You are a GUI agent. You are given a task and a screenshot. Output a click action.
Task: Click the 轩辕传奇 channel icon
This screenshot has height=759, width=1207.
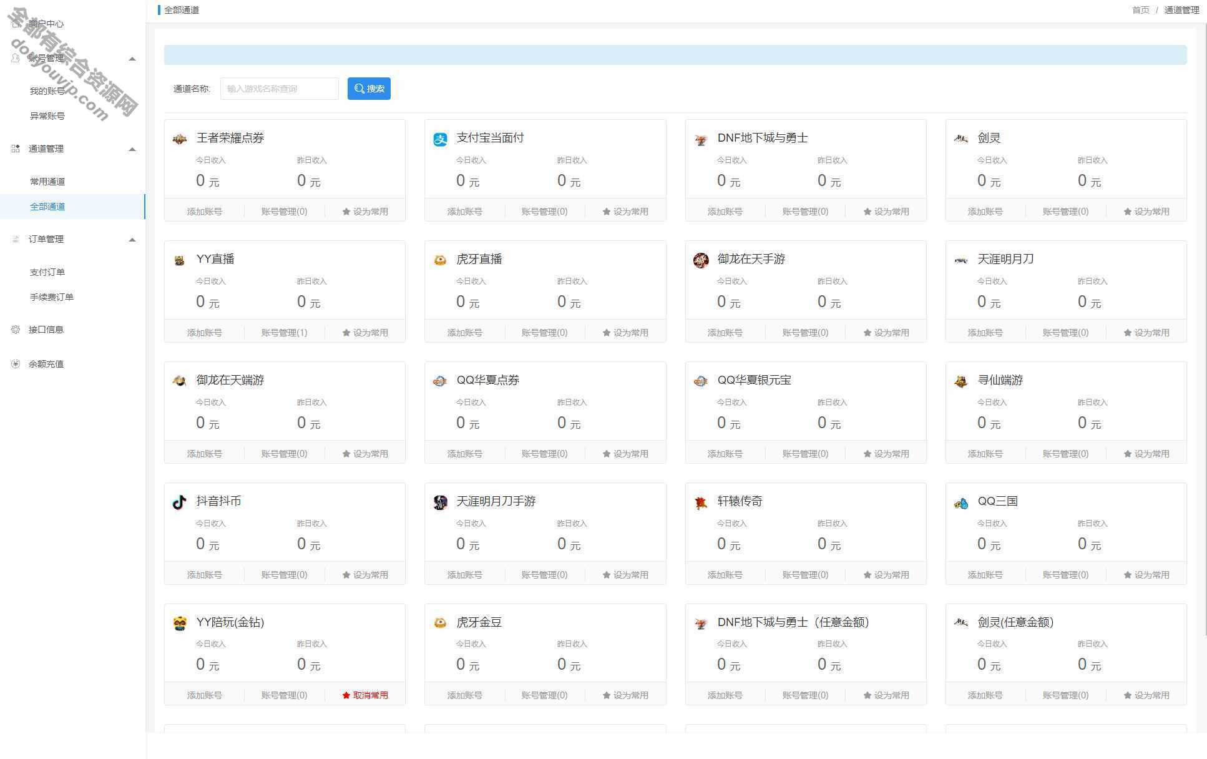click(701, 502)
